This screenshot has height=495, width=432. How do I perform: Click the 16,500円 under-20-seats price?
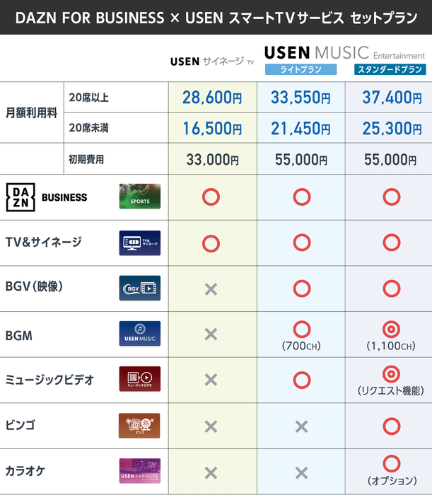[211, 129]
